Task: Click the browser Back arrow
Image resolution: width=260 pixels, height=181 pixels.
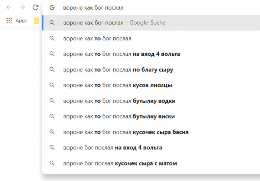Action: [9, 7]
